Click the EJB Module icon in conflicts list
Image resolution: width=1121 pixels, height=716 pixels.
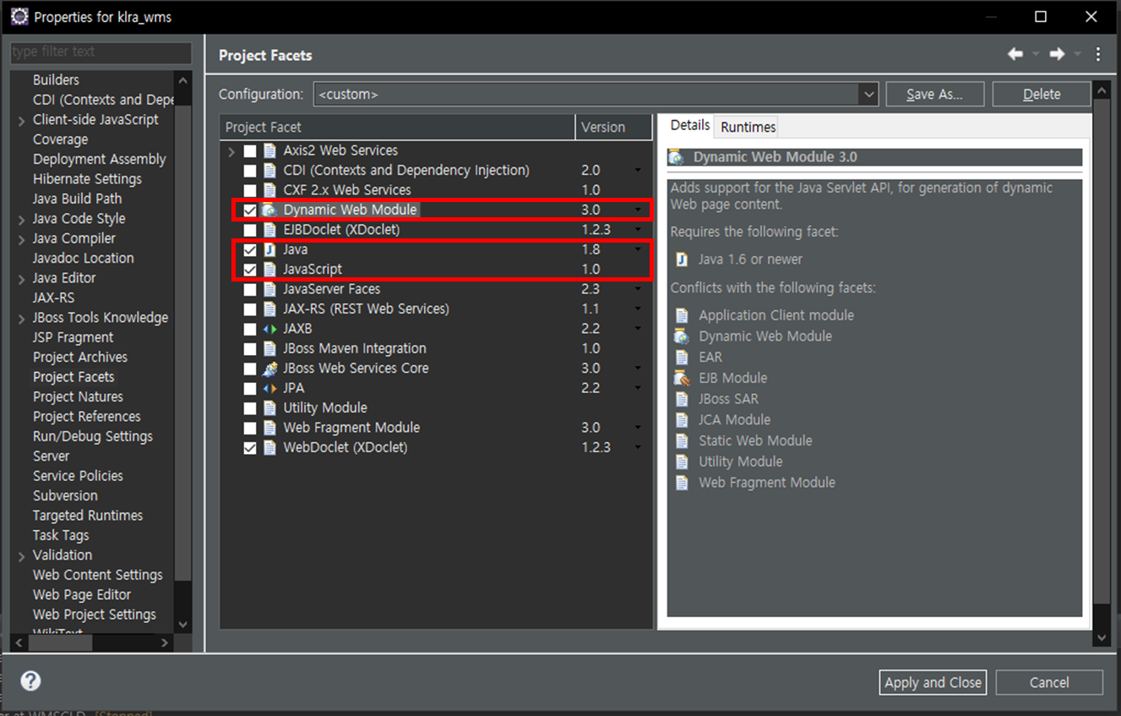pos(682,378)
